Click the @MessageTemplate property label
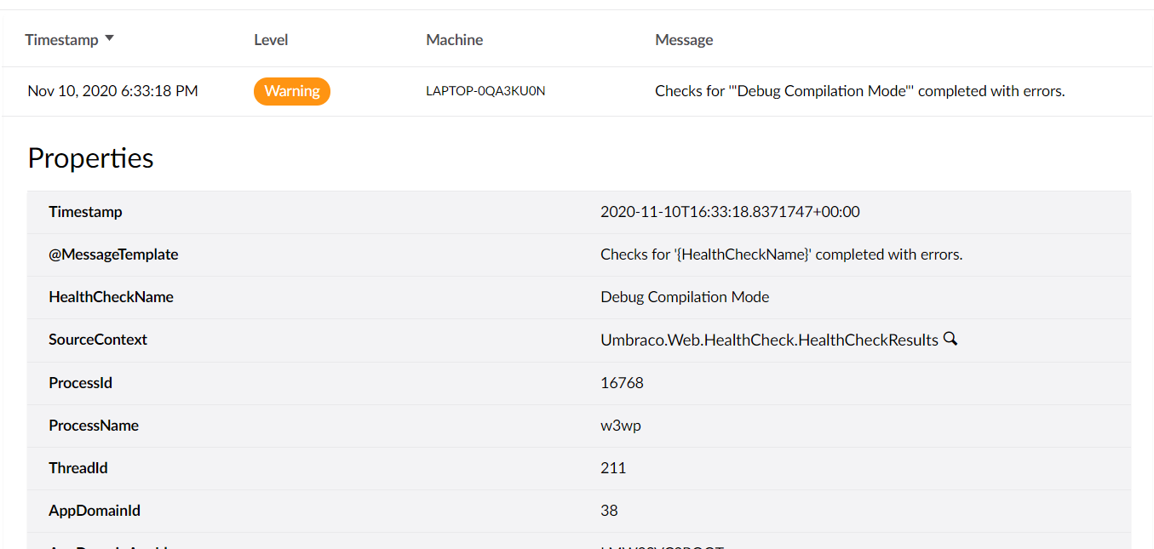The width and height of the screenshot is (1154, 549). tap(113, 254)
